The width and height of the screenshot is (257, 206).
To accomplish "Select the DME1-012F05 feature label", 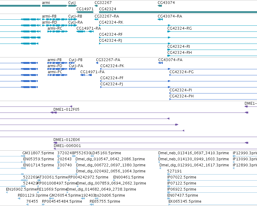I will [66, 110].
